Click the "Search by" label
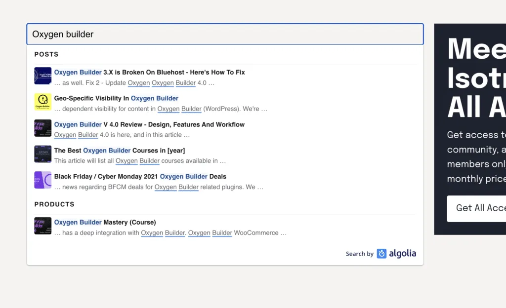Image resolution: width=506 pixels, height=308 pixels. tap(360, 254)
